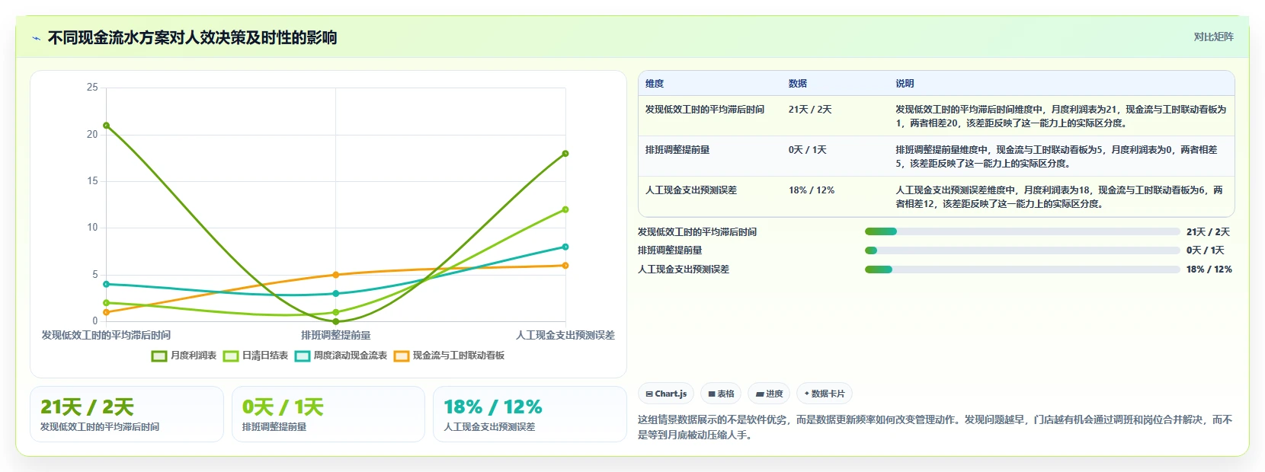Image resolution: width=1265 pixels, height=472 pixels.
Task: Click the x-axis label 排班调整提前量
Action: 336,335
